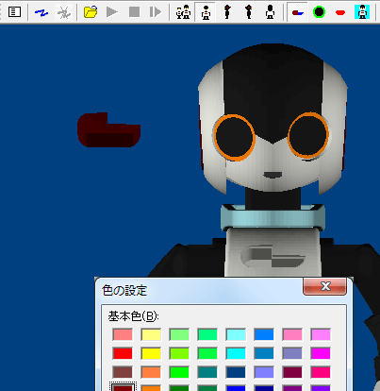Close the 色の設定 color dialog
Viewport: 380px width, 391px height.
pos(325,286)
